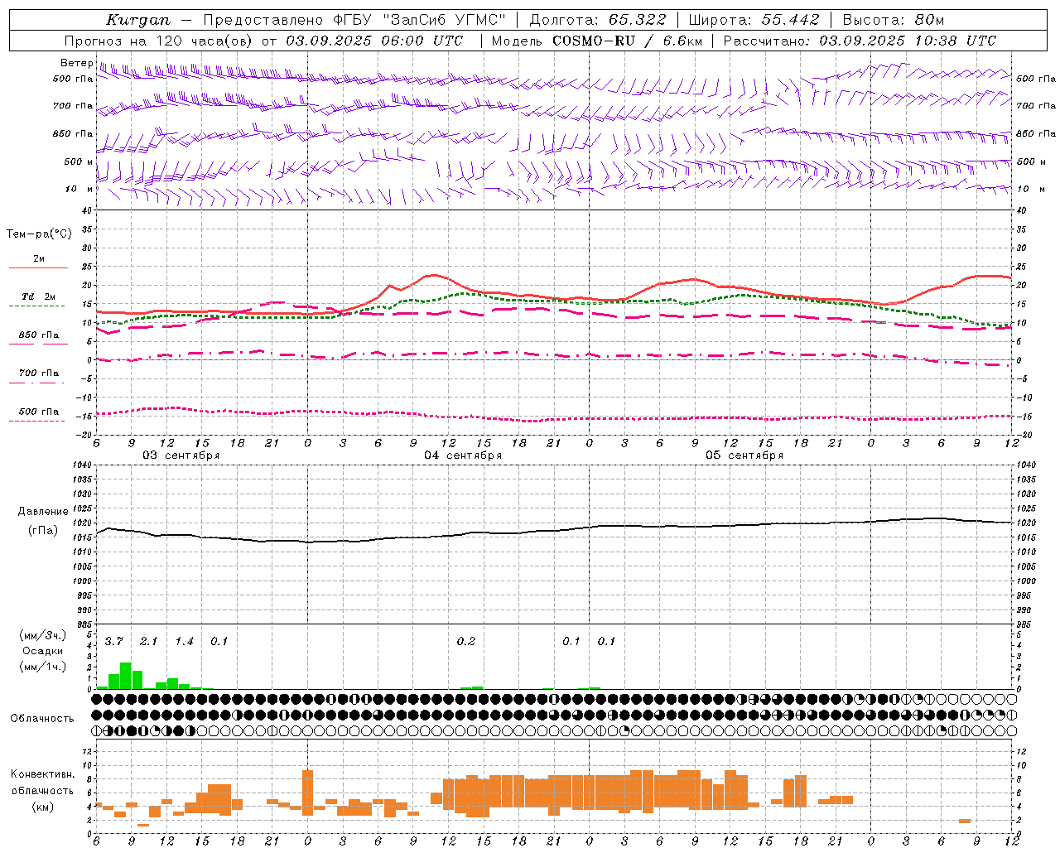Click the Высота: 80м elevation text

click(x=893, y=20)
